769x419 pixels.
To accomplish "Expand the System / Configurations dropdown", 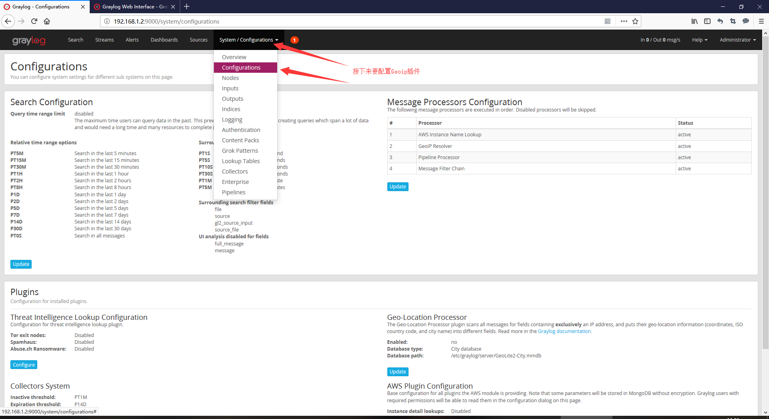I will click(249, 40).
